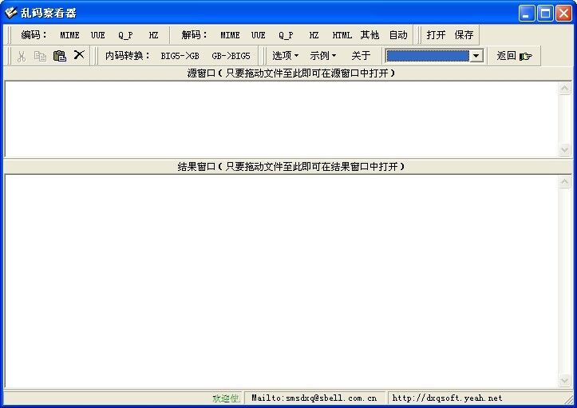This screenshot has width=577, height=408.
Task: Click inside the result text window
Action: coord(282,281)
